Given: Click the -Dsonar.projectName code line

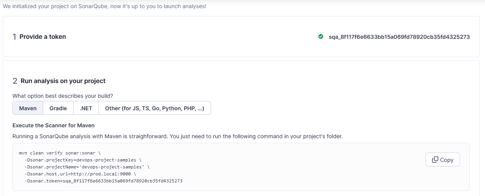Looking at the screenshot, I should pyautogui.click(x=87, y=167).
